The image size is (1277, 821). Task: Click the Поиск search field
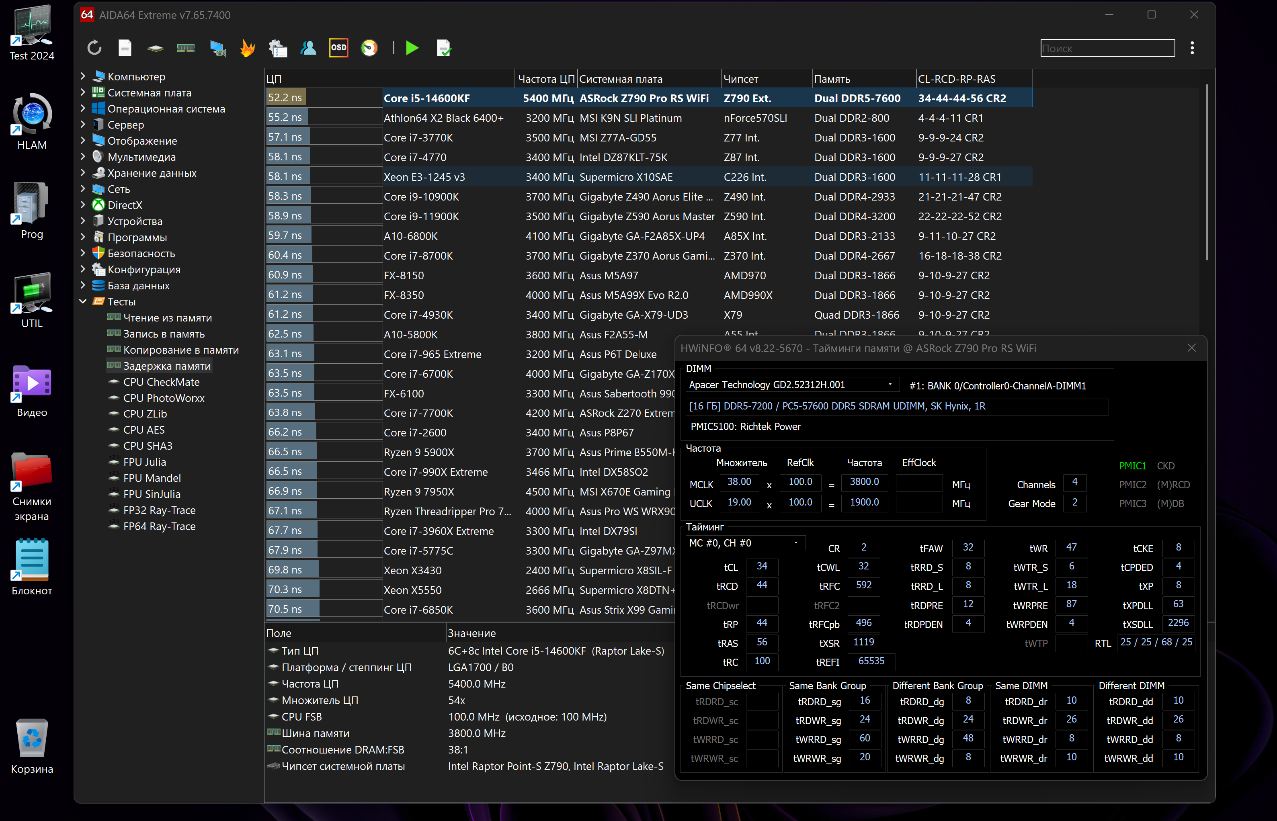point(1107,49)
